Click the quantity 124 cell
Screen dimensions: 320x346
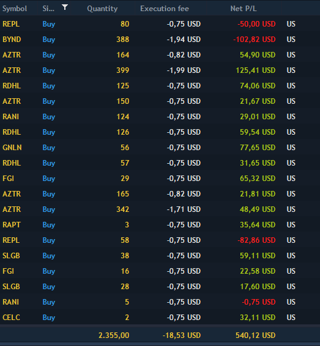click(123, 117)
